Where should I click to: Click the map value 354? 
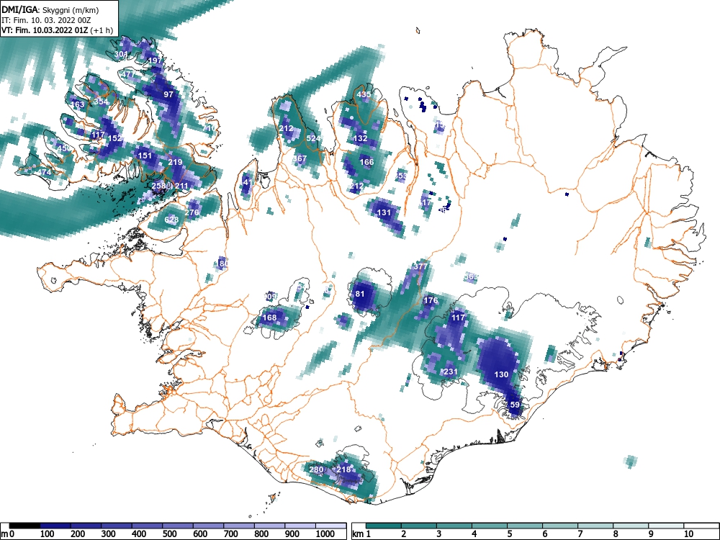click(101, 102)
